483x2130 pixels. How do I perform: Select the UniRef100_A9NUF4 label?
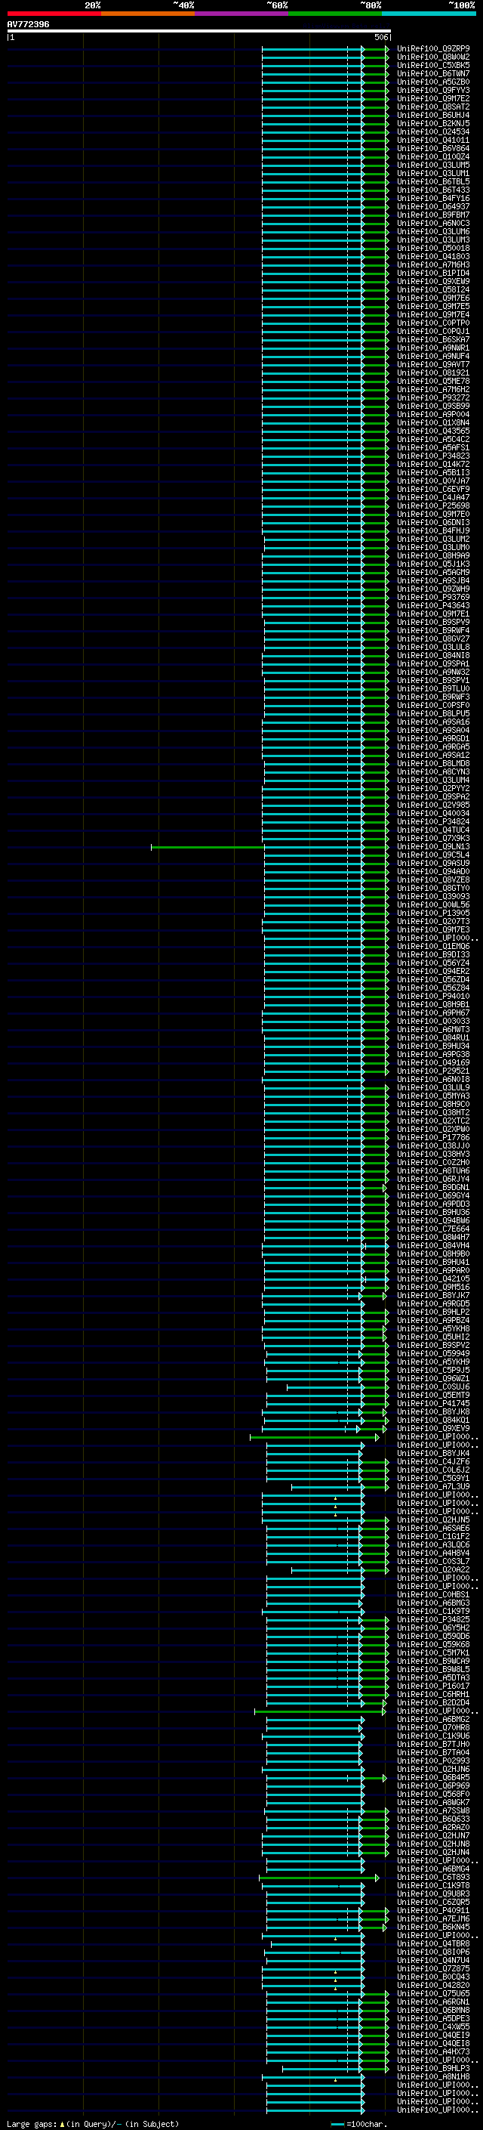[433, 357]
